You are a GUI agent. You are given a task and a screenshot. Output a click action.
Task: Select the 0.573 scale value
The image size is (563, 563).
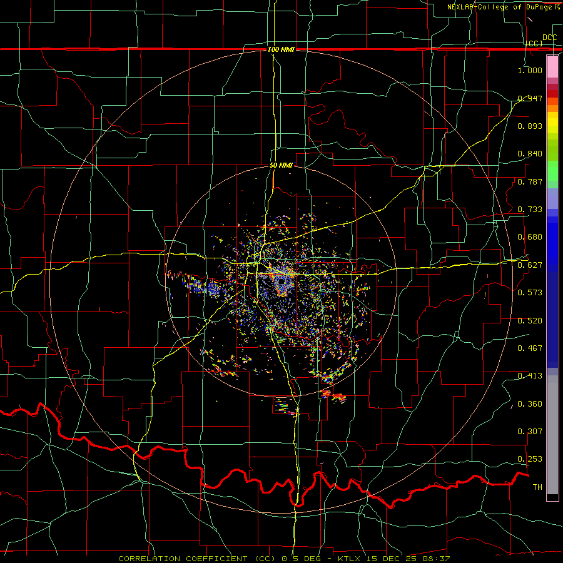tap(530, 292)
